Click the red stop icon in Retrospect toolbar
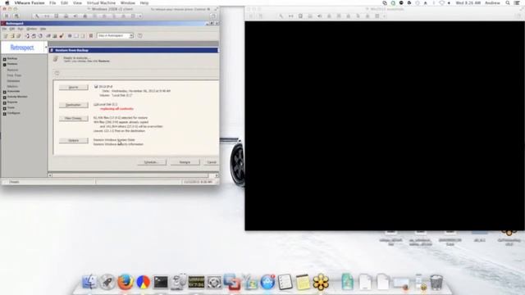The width and height of the screenshot is (525, 295). [91, 35]
